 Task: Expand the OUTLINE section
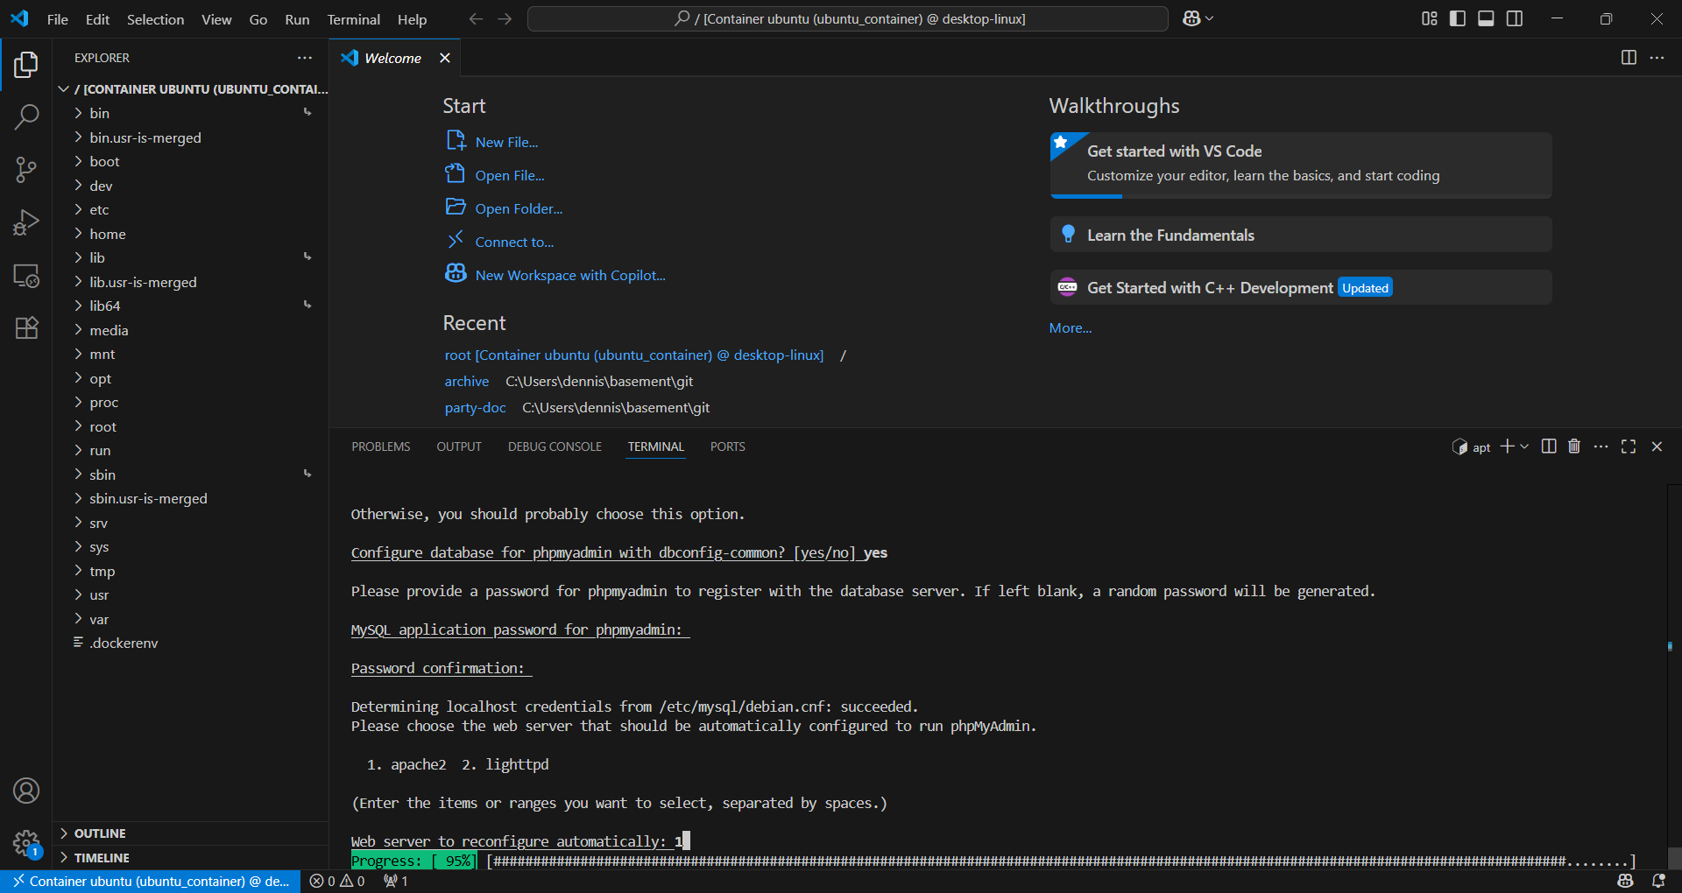pyautogui.click(x=102, y=833)
